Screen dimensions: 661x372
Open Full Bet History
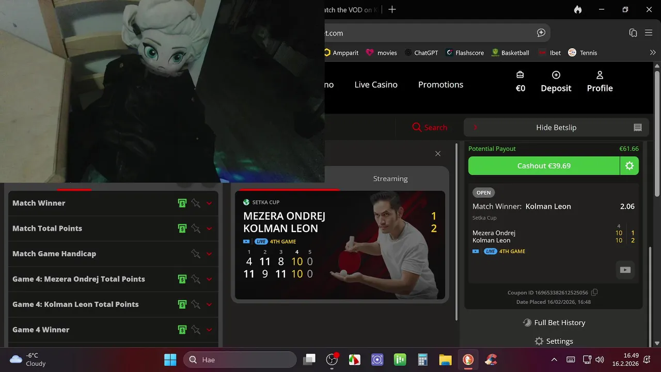click(554, 322)
